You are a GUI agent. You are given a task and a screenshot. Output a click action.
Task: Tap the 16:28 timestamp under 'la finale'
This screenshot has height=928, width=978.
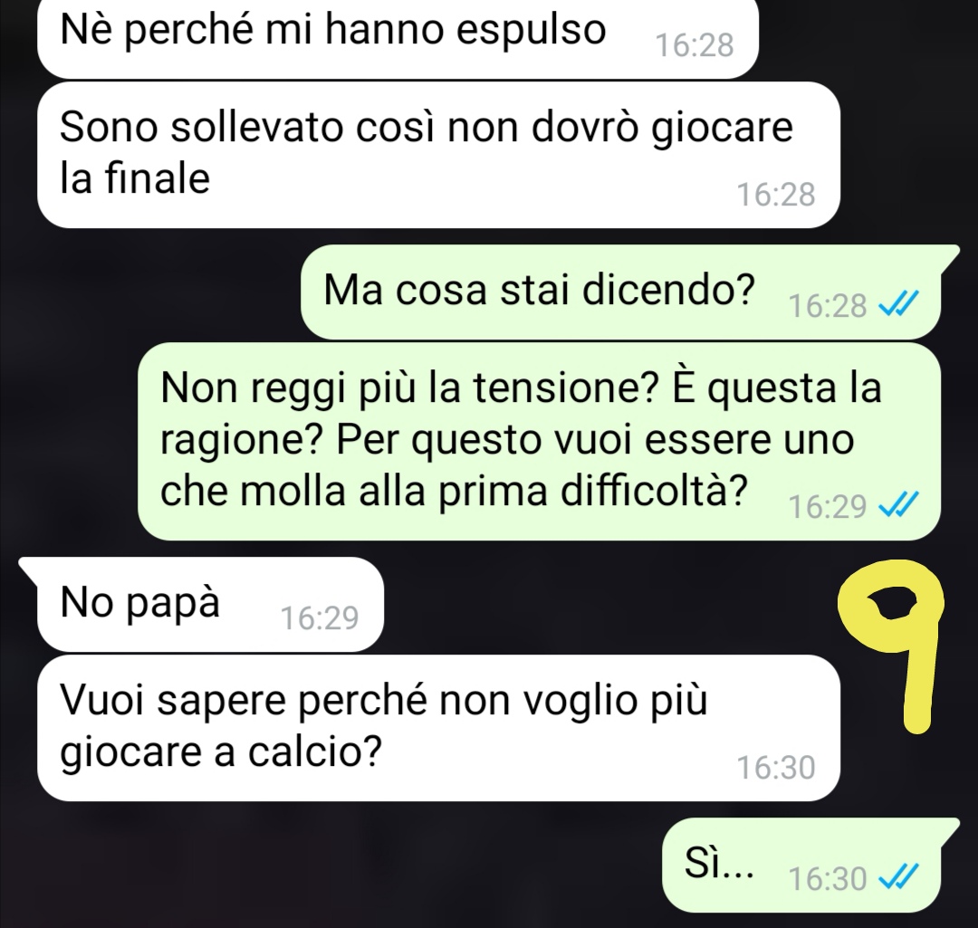pyautogui.click(x=776, y=195)
